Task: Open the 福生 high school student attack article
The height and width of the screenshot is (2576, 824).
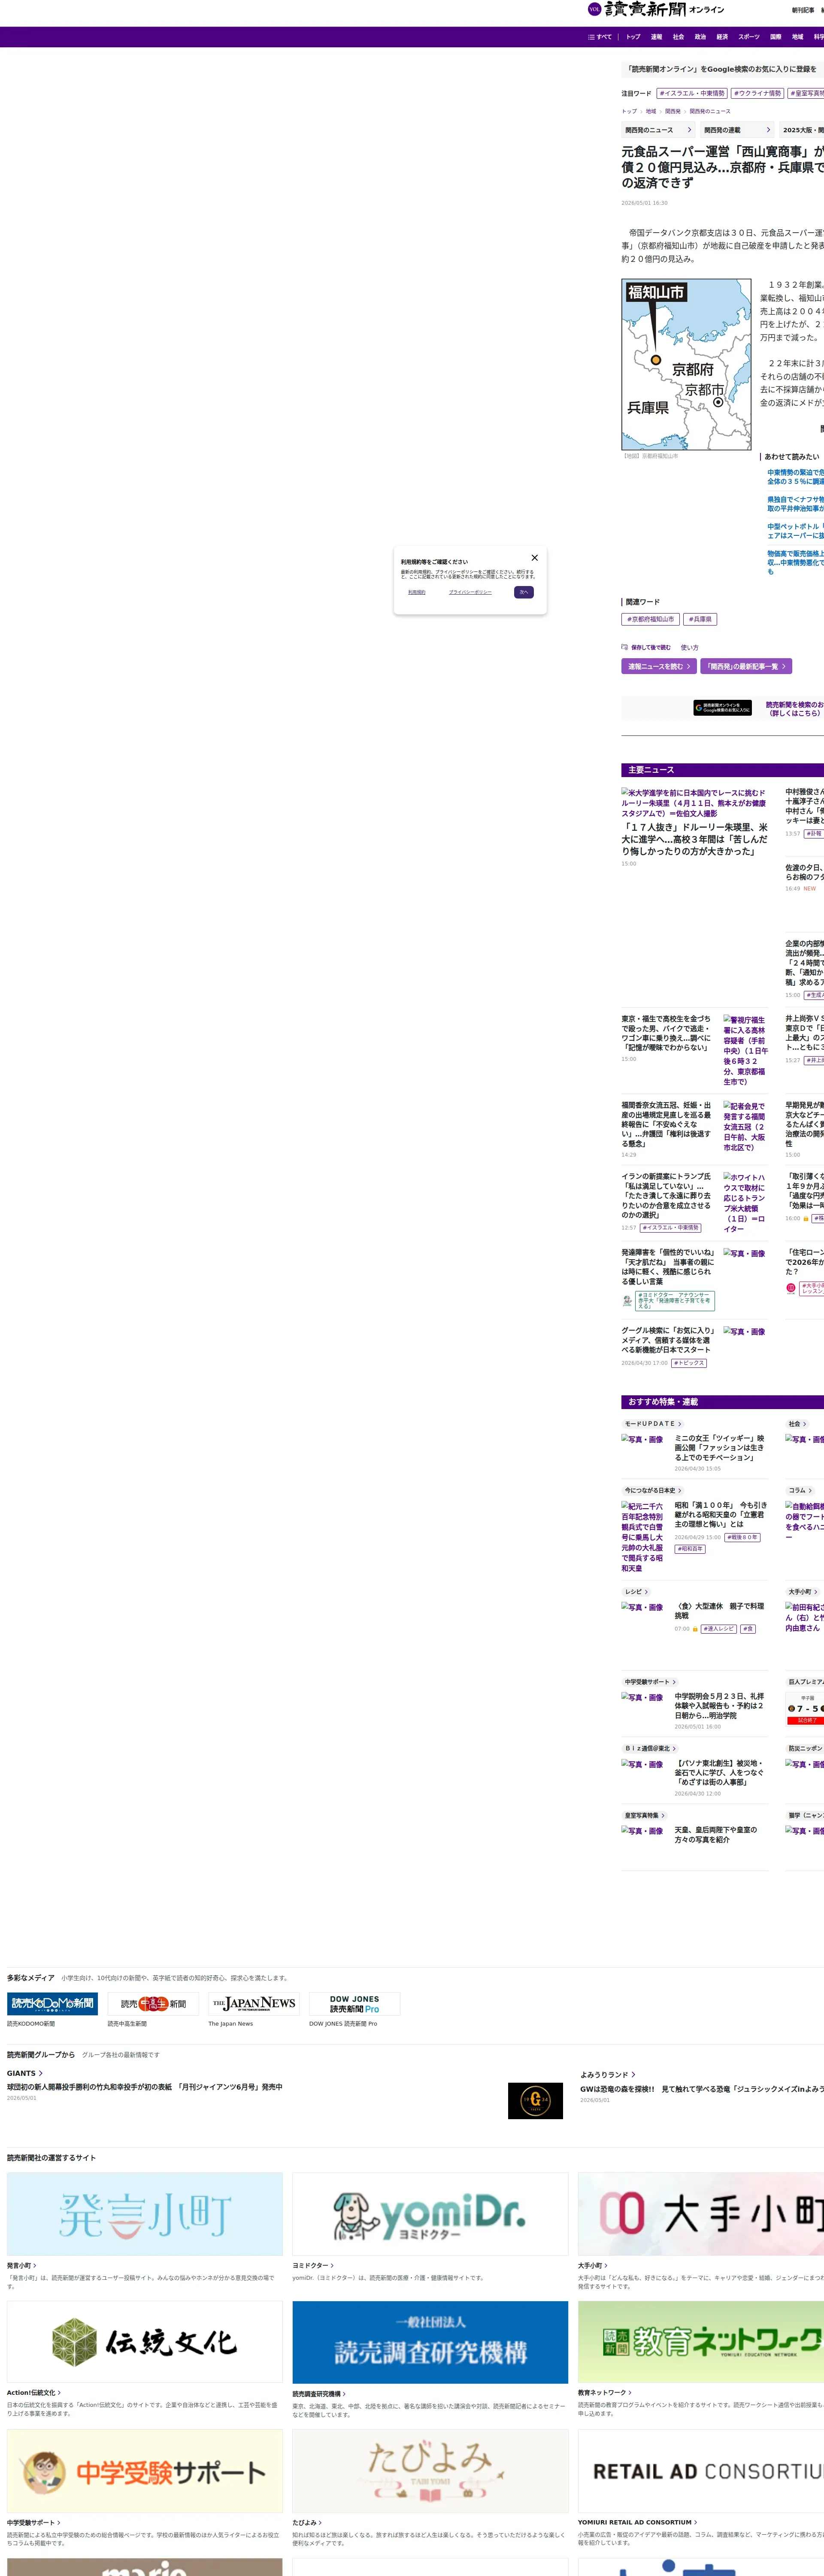Action: click(x=667, y=1033)
